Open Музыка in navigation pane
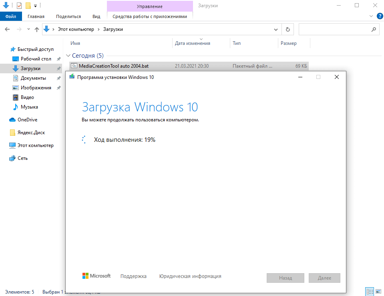 coord(25,107)
